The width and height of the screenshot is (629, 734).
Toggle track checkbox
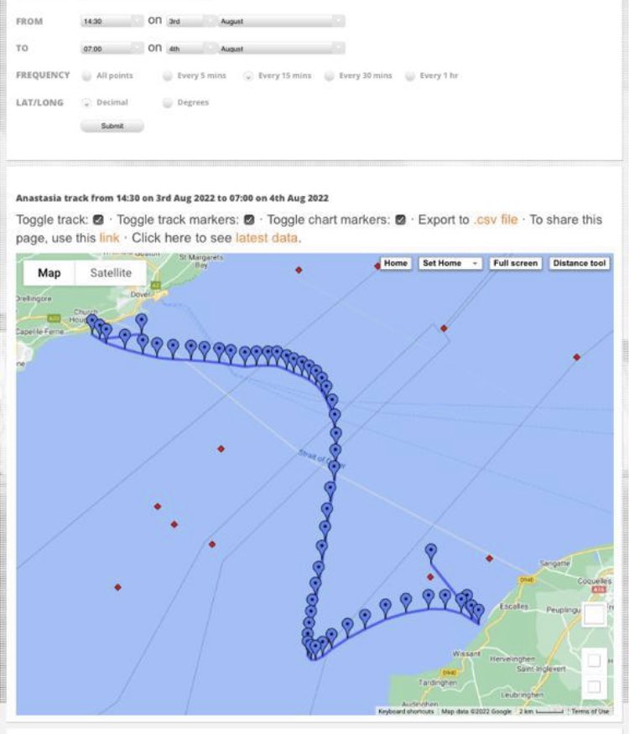(x=98, y=220)
